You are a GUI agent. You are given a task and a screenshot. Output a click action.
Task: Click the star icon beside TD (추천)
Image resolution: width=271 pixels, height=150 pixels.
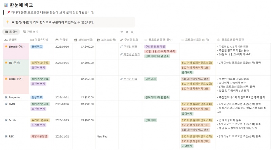tap(6, 63)
